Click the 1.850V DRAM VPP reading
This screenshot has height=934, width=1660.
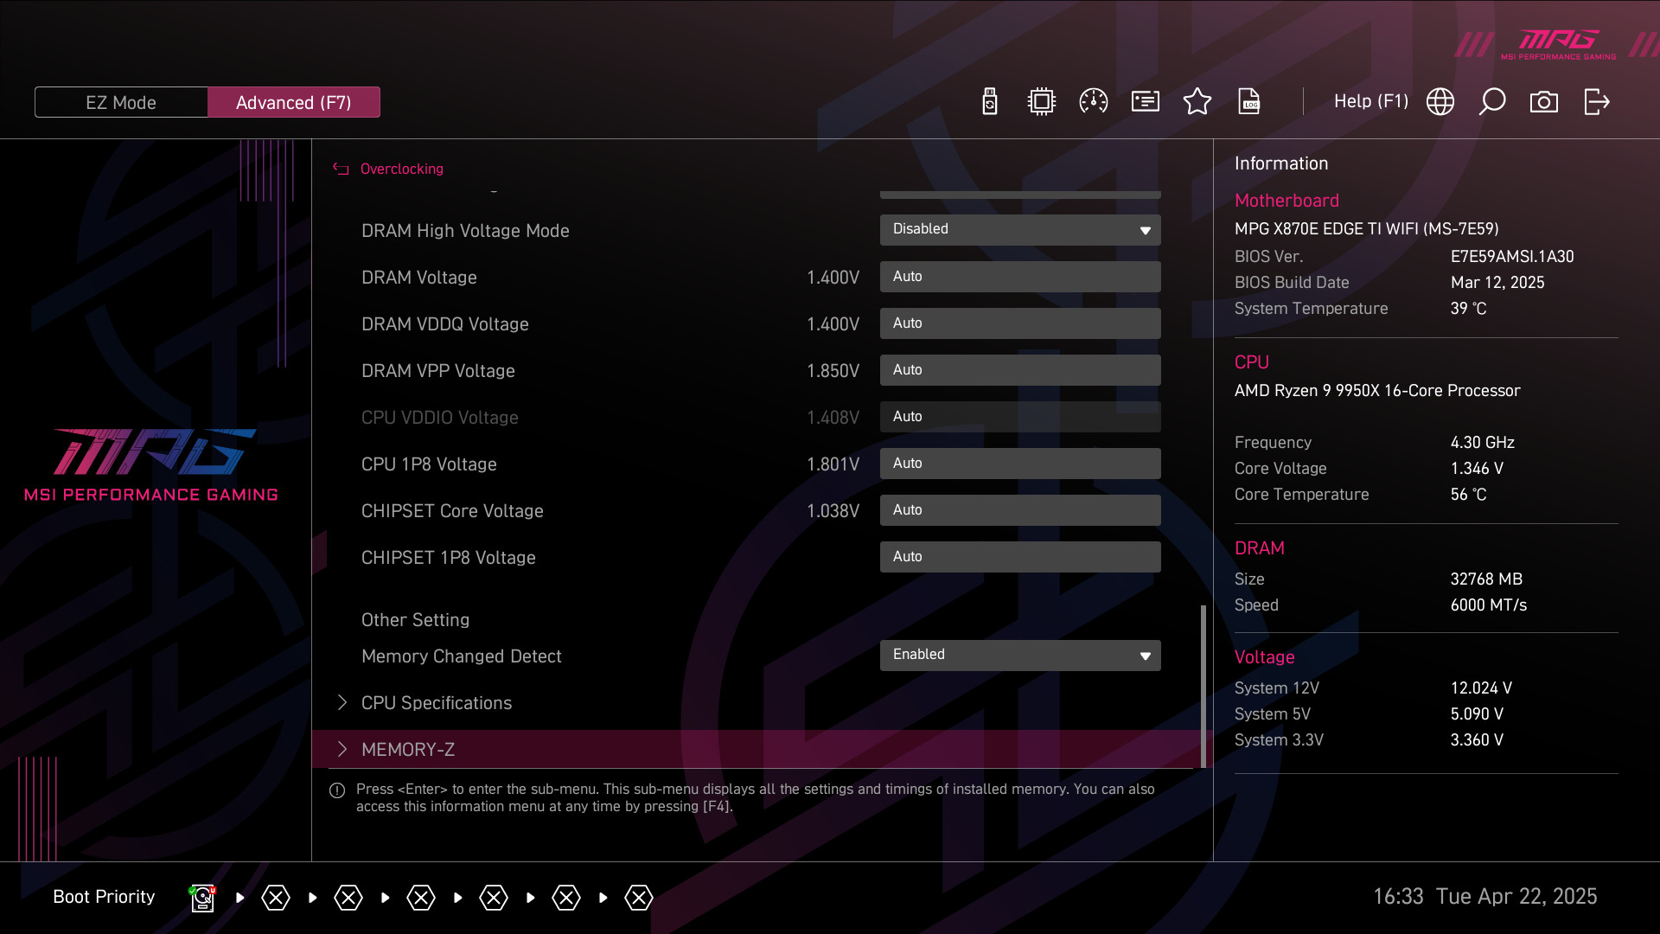click(833, 371)
